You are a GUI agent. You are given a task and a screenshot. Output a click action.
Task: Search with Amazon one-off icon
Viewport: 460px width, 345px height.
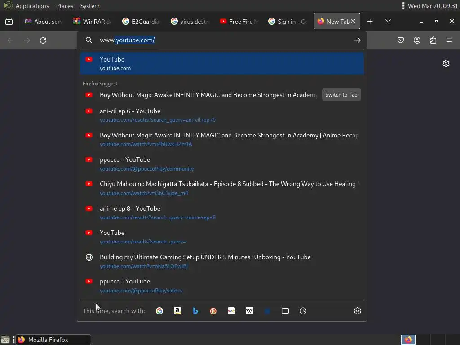click(177, 311)
